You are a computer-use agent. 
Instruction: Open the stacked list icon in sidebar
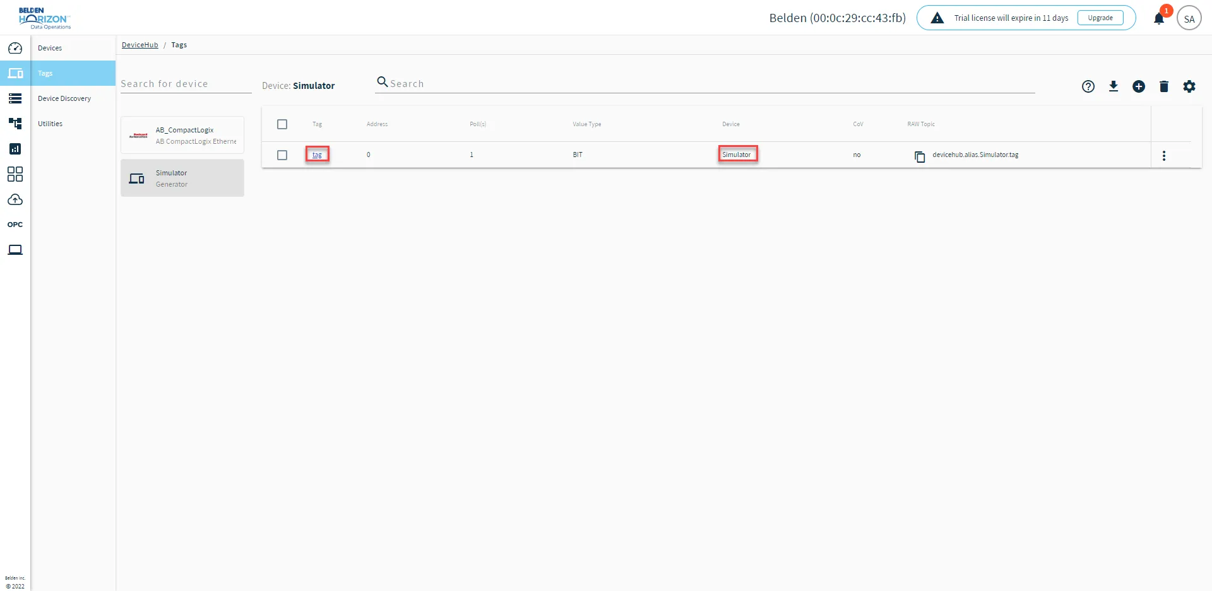click(15, 98)
